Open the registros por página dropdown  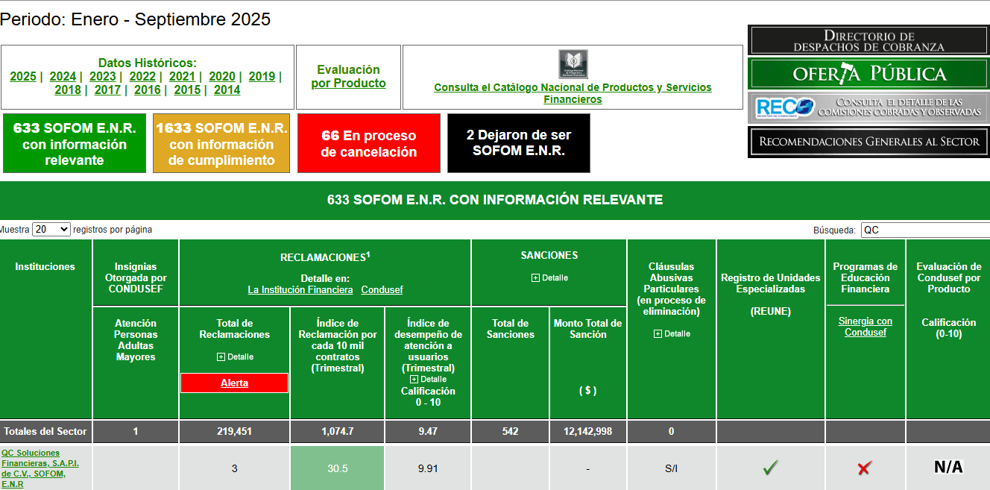click(50, 229)
